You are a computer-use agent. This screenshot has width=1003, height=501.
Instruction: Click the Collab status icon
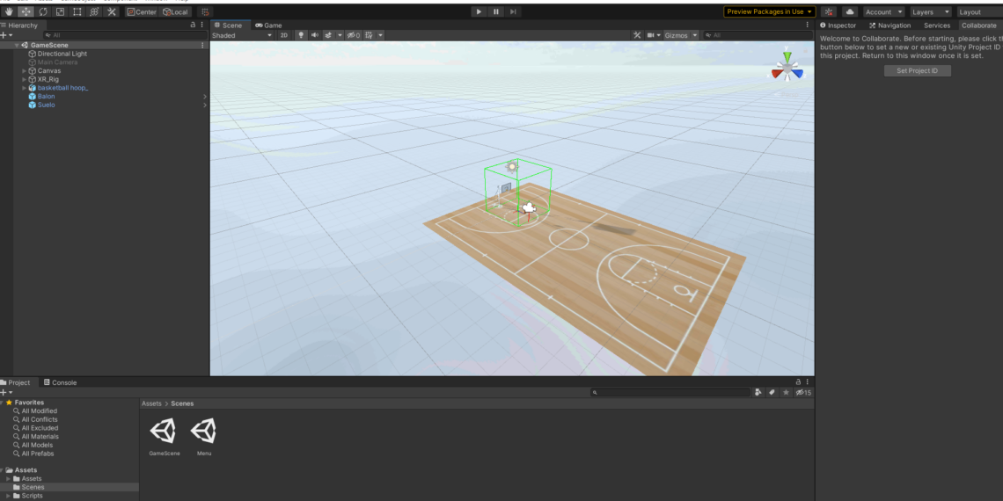[x=829, y=11]
